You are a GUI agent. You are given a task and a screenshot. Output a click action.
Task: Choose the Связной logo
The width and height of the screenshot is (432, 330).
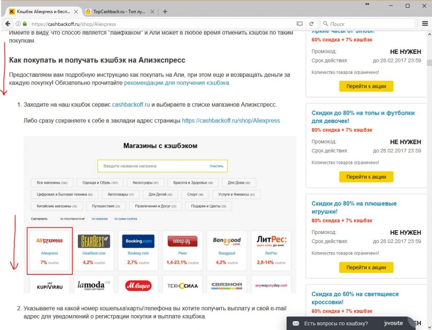227,285
